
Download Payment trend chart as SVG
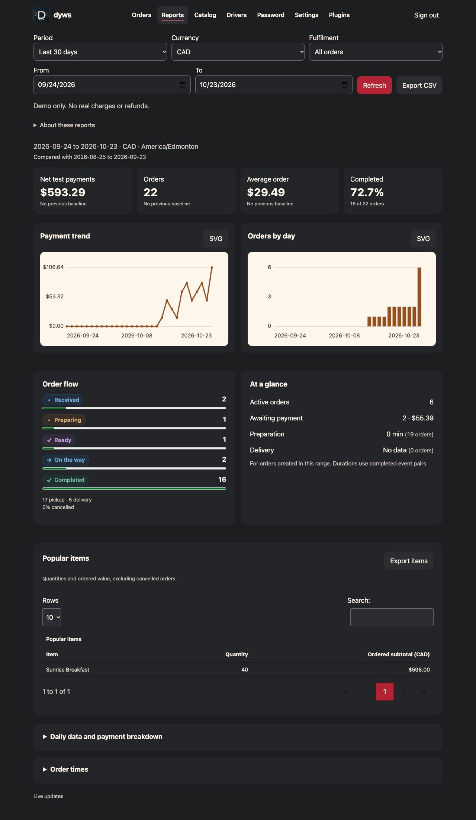point(216,238)
